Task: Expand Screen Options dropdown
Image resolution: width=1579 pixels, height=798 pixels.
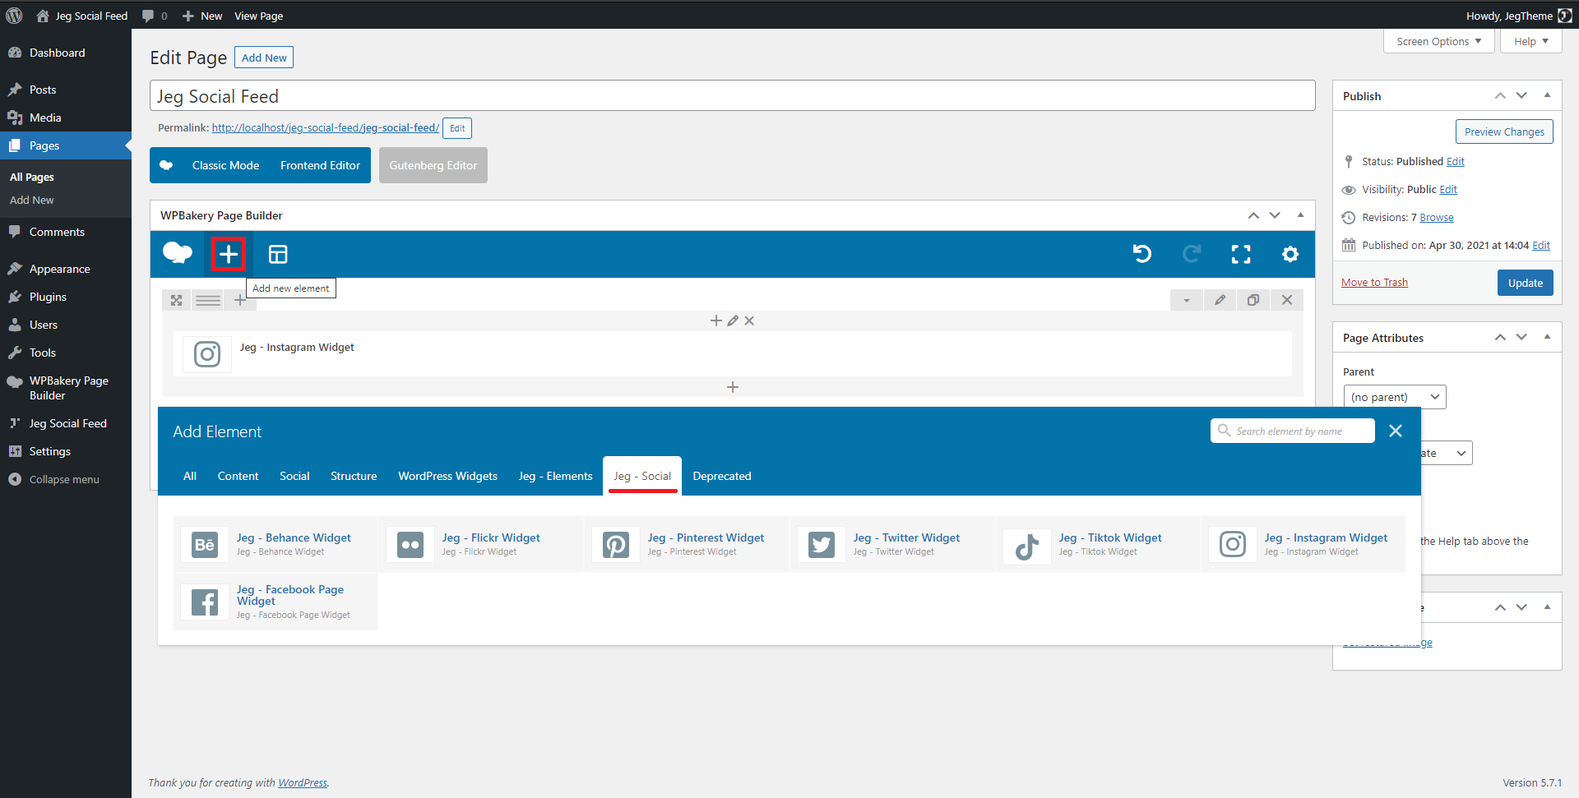Action: tap(1438, 41)
